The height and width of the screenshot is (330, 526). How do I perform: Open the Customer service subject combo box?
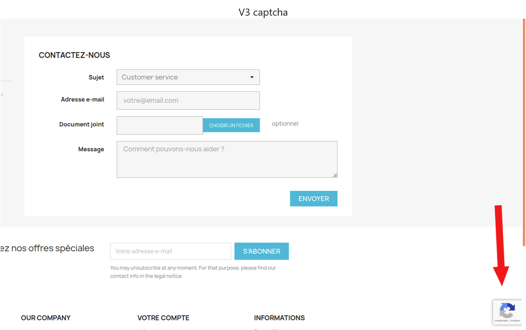tap(188, 77)
